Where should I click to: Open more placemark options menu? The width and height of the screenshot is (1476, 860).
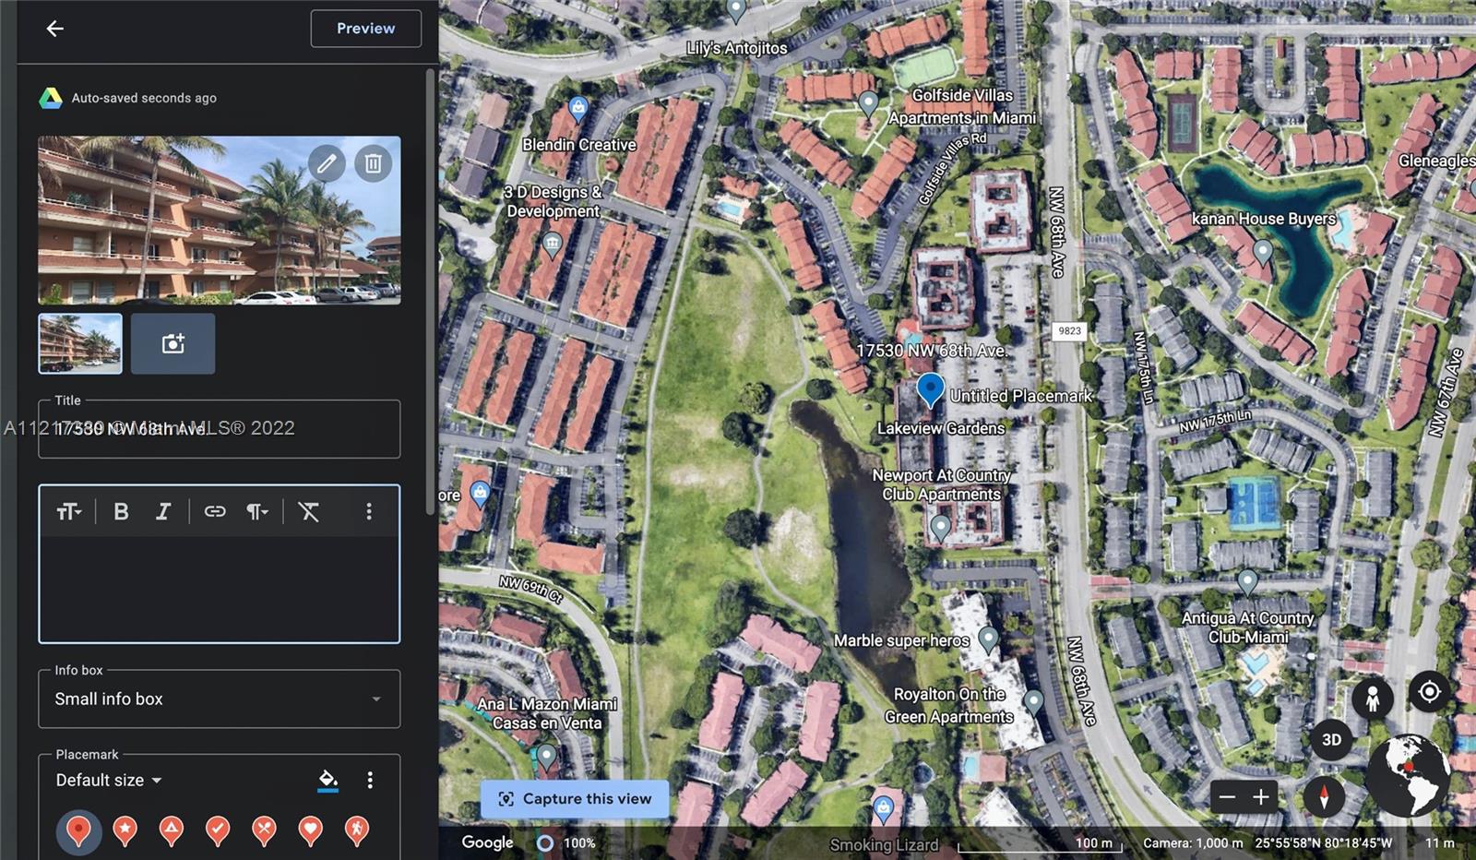coord(370,781)
